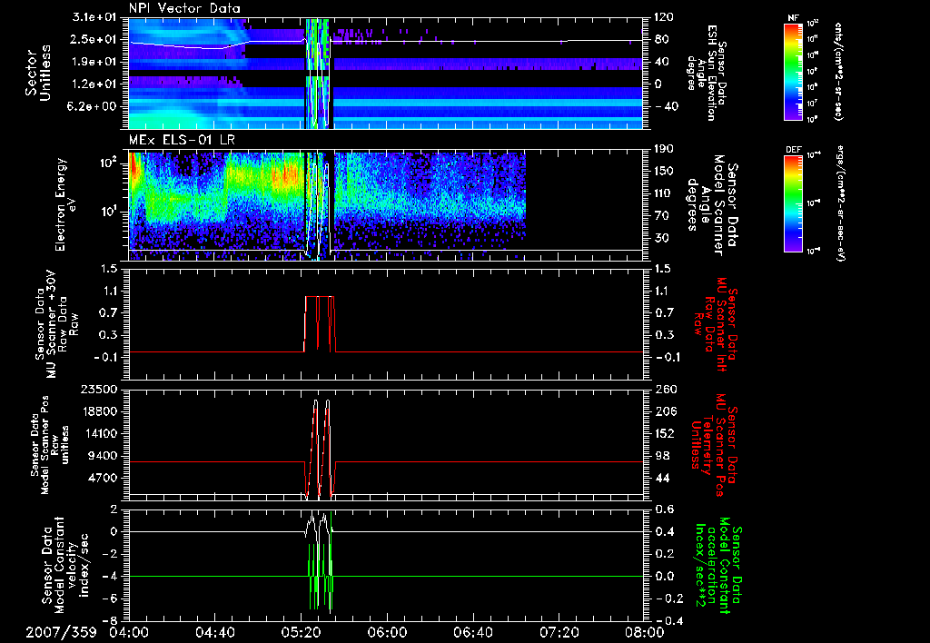Click the 1.2e+01 sector tick value
Screen dimensions: 930x643
click(x=94, y=84)
